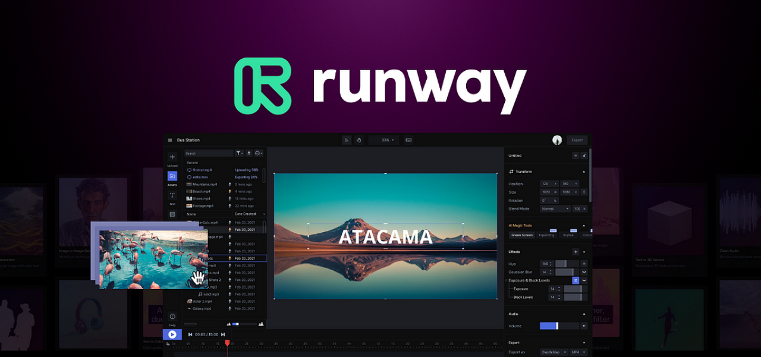Click the blue Exposure & Black Levels toggle icon
Image resolution: width=761 pixels, height=357 pixels.
pyautogui.click(x=576, y=280)
